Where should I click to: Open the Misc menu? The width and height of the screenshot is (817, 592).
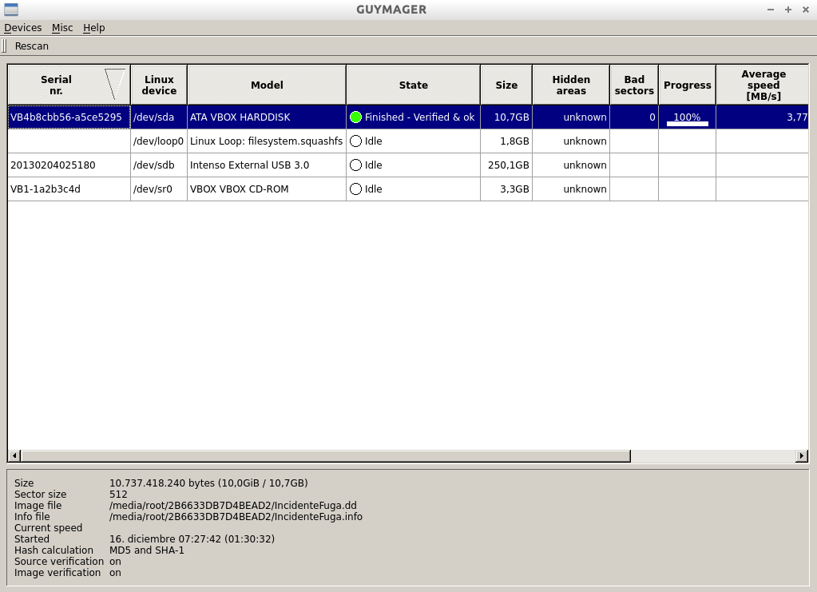[62, 28]
